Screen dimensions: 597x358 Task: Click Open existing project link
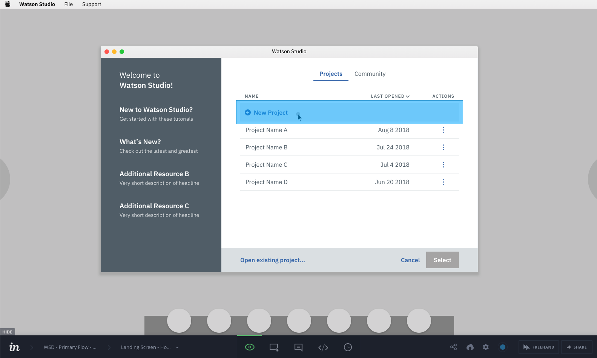(273, 260)
